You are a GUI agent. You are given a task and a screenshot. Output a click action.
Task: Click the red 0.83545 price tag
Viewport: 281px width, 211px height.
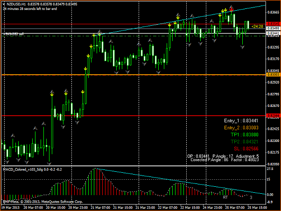[x=273, y=24]
